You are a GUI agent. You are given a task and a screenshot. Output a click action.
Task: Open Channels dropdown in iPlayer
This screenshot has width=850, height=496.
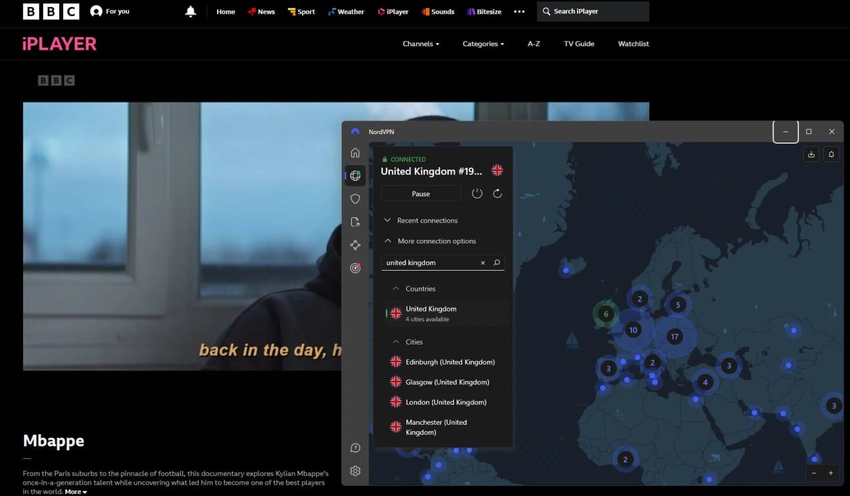coord(421,44)
